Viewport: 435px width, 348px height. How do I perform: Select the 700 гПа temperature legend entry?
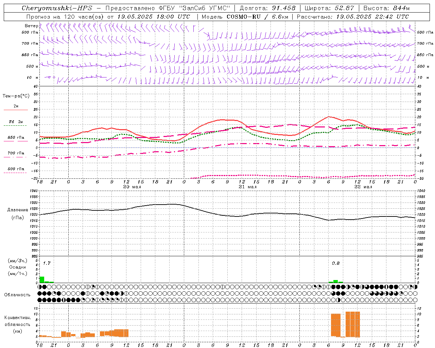tap(16, 153)
